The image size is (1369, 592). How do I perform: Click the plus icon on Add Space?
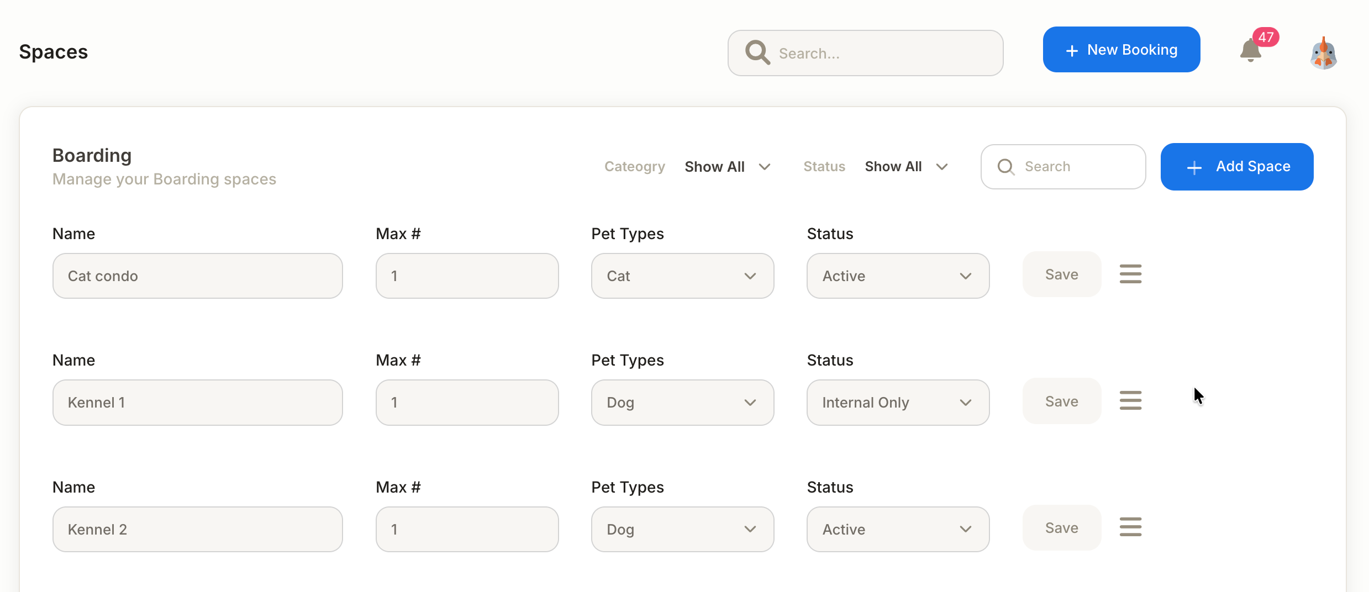(x=1194, y=167)
